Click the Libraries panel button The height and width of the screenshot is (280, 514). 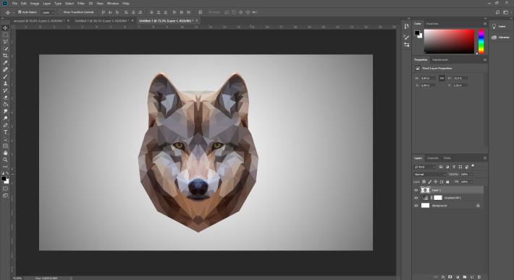500,38
